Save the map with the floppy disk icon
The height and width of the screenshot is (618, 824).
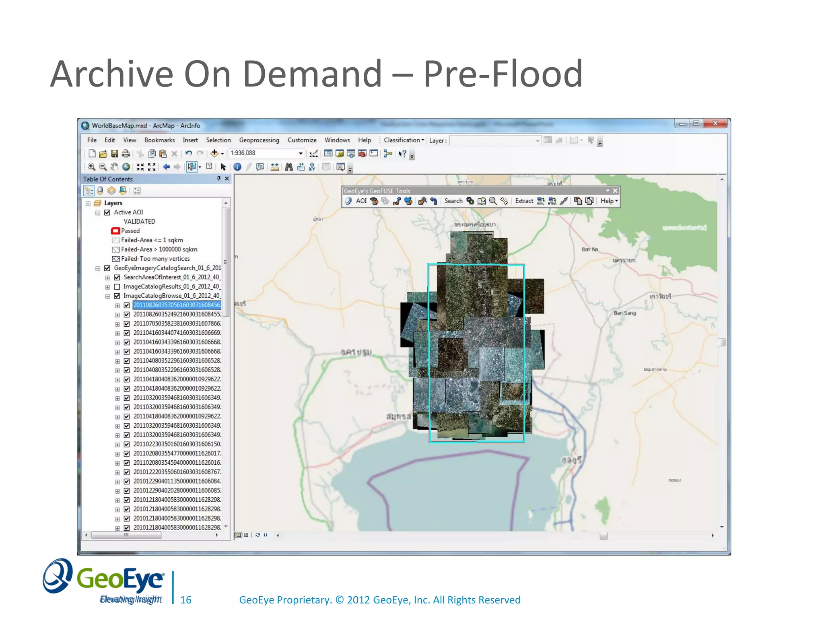(x=114, y=153)
